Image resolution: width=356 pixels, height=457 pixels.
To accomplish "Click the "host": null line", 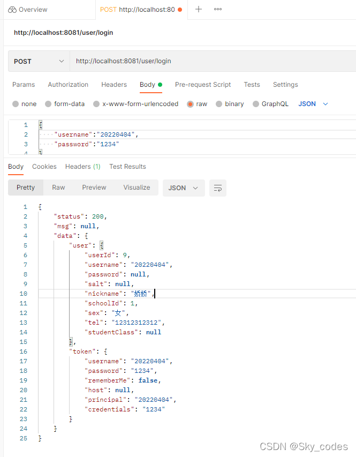I will pos(109,390).
